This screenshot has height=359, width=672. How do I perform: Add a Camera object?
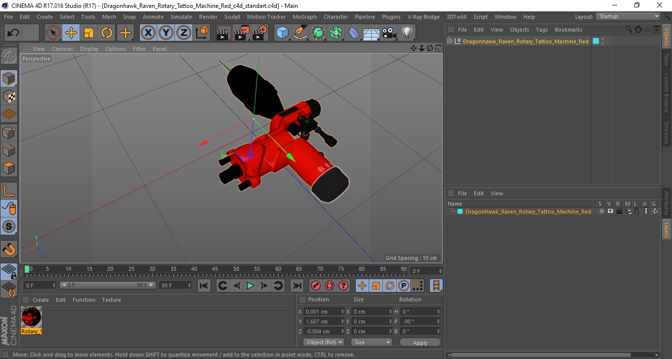[389, 33]
